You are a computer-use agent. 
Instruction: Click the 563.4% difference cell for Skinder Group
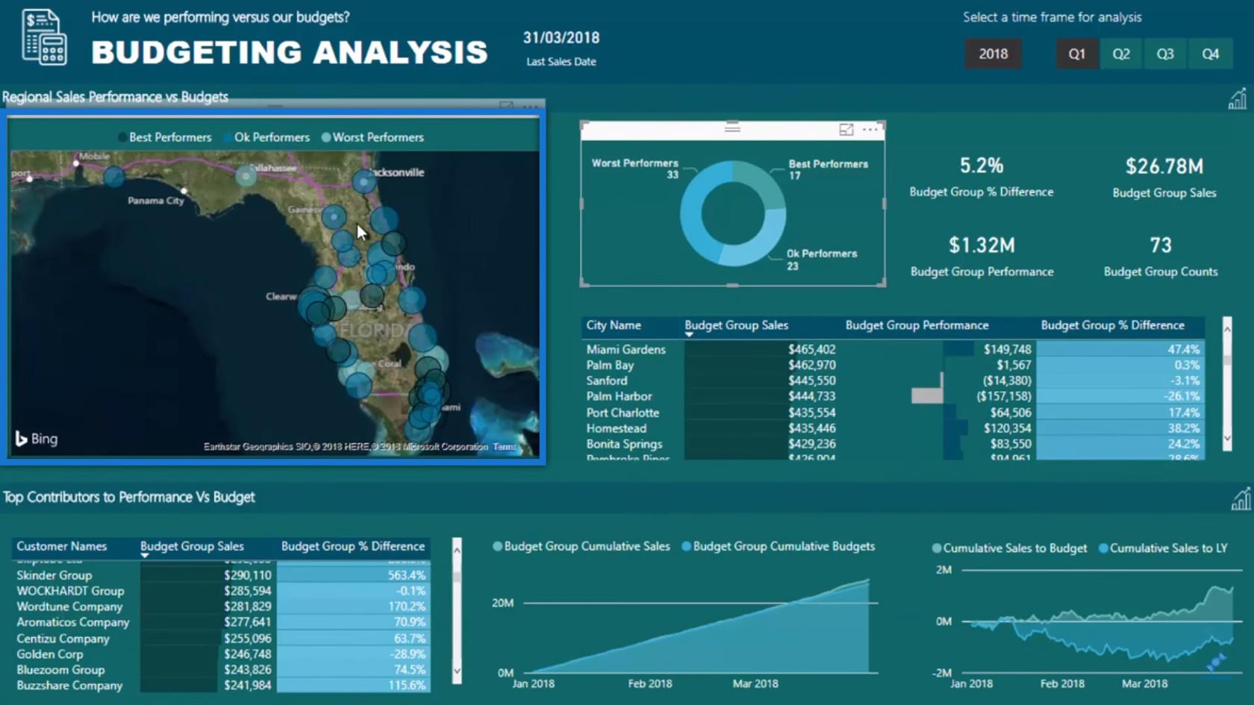coord(353,575)
